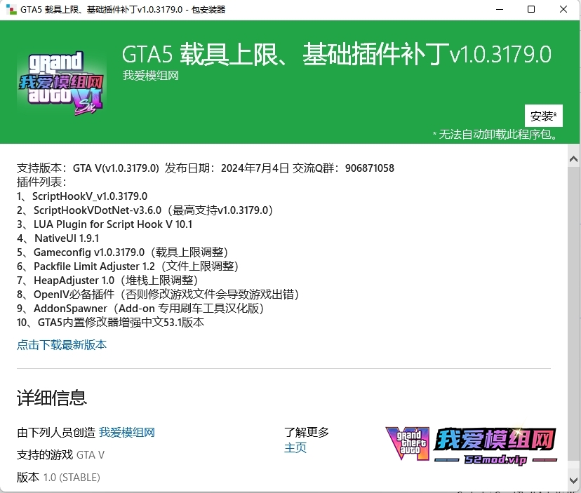This screenshot has width=581, height=493.
Task: Click the 'NativeUI 1.9.1' entry
Action: [58, 238]
